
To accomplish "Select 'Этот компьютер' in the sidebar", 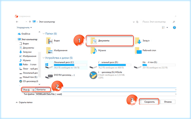I will [27, 39].
